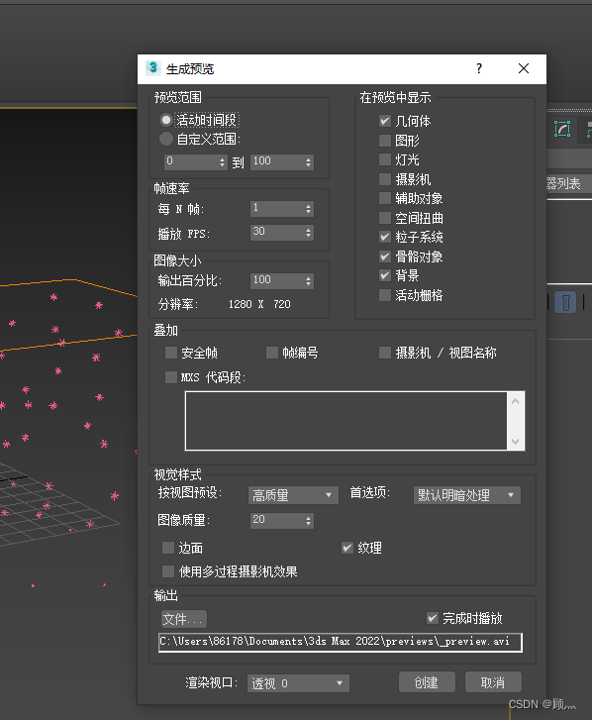This screenshot has width=592, height=720.
Task: Enable the 辅助对象 checkbox
Action: coord(384,198)
